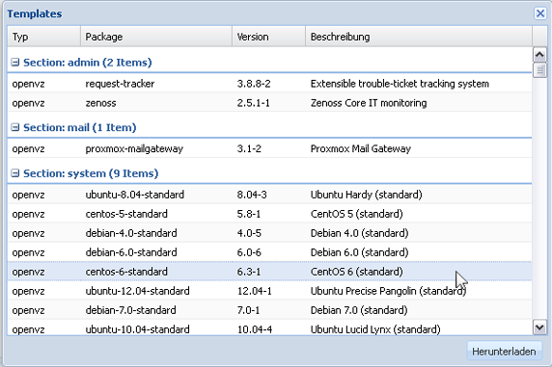Click 'Ubuntu Lucid Lynx (standard)' description
This screenshot has height=367, width=552.
click(x=375, y=329)
